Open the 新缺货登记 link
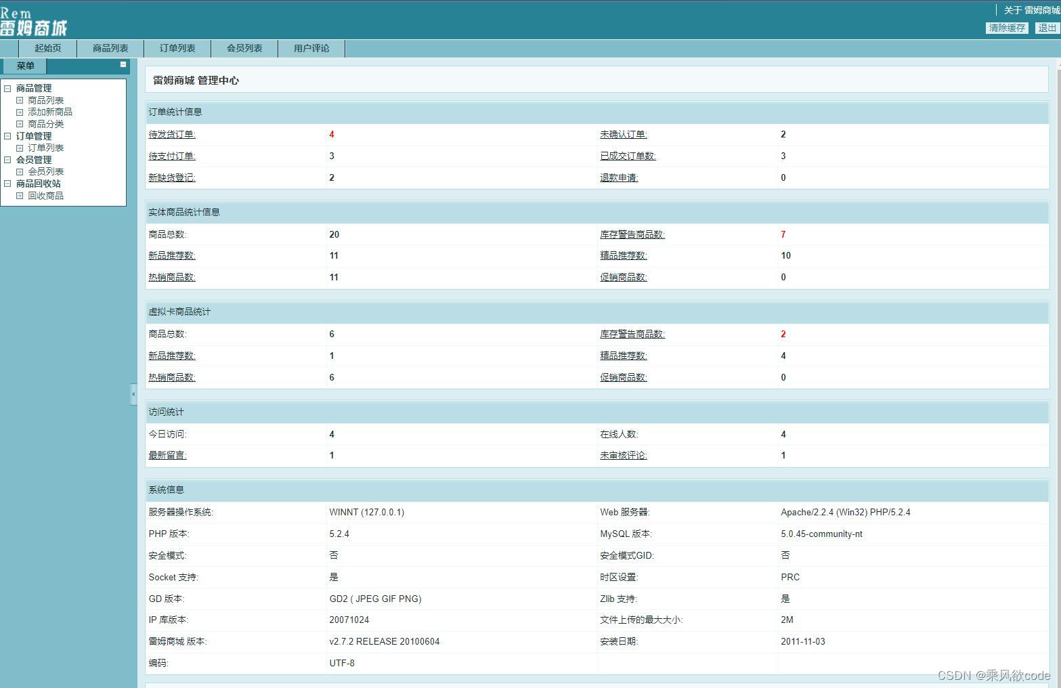The image size is (1061, 688). point(172,177)
